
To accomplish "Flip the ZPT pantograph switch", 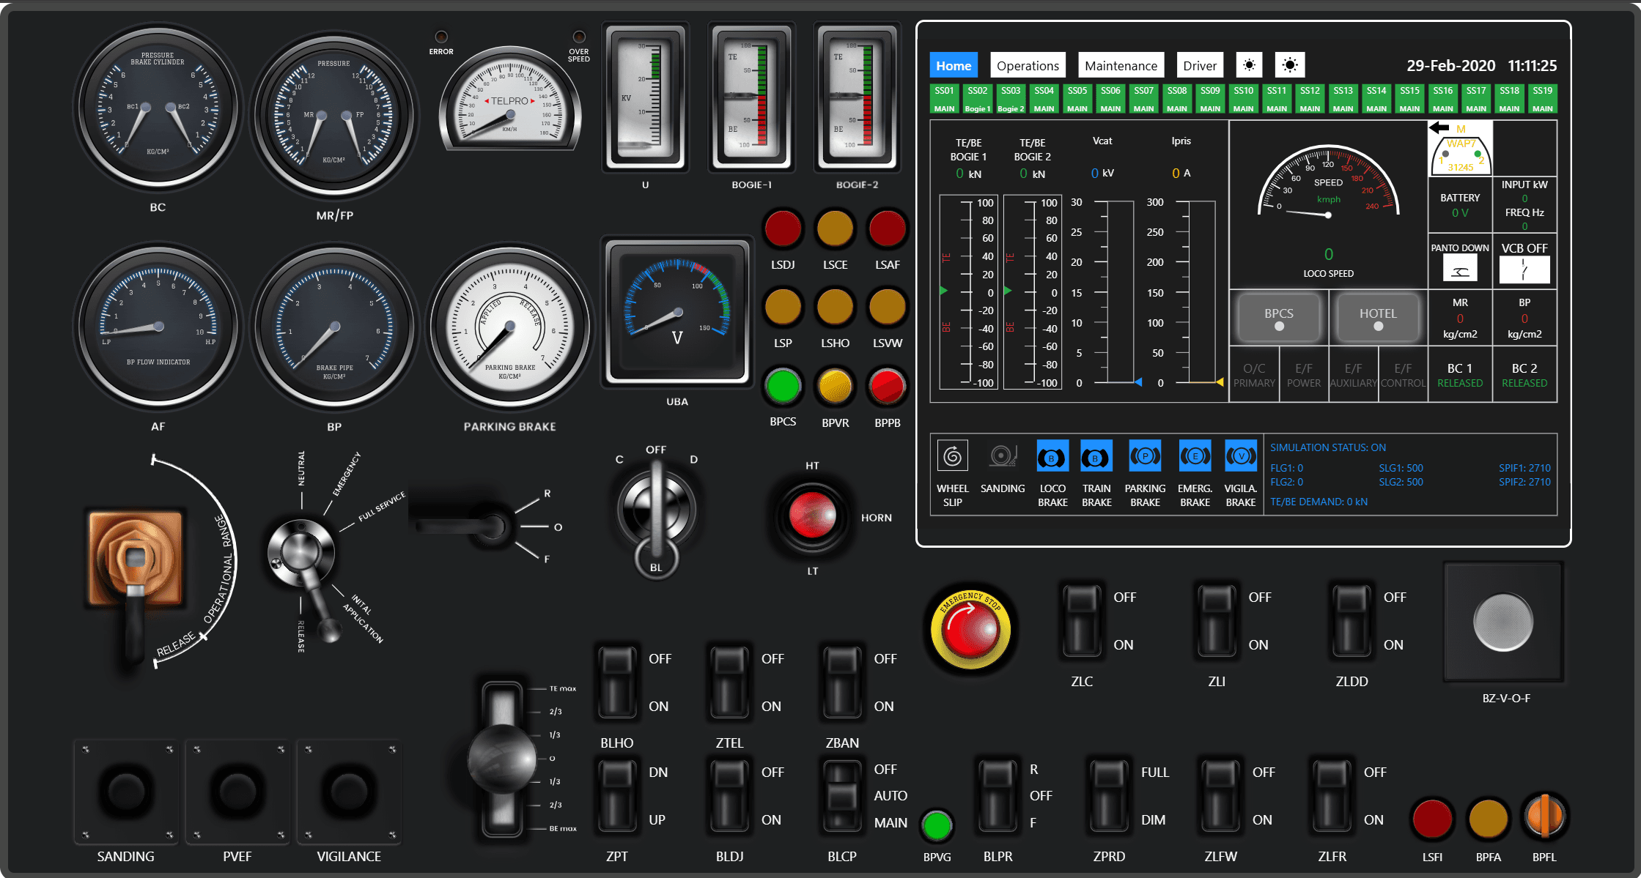I will pyautogui.click(x=616, y=796).
